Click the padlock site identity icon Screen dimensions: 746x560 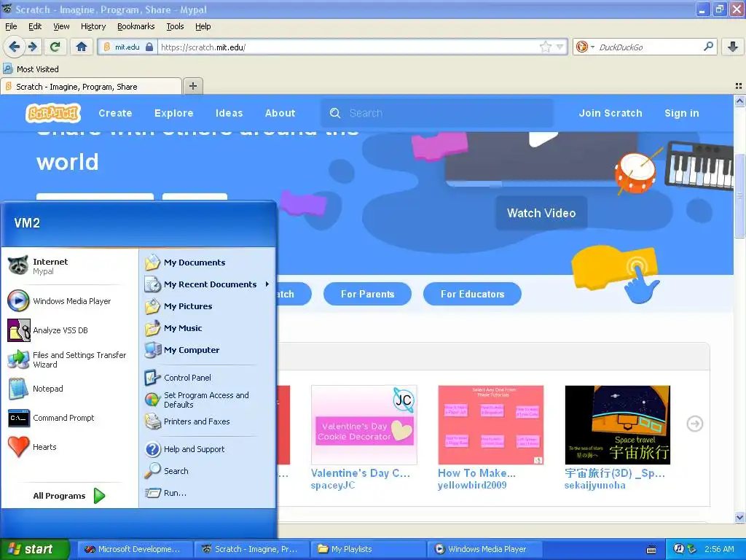(149, 47)
